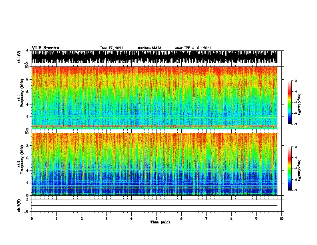Click the ch.1 color scale bar

click(290, 102)
